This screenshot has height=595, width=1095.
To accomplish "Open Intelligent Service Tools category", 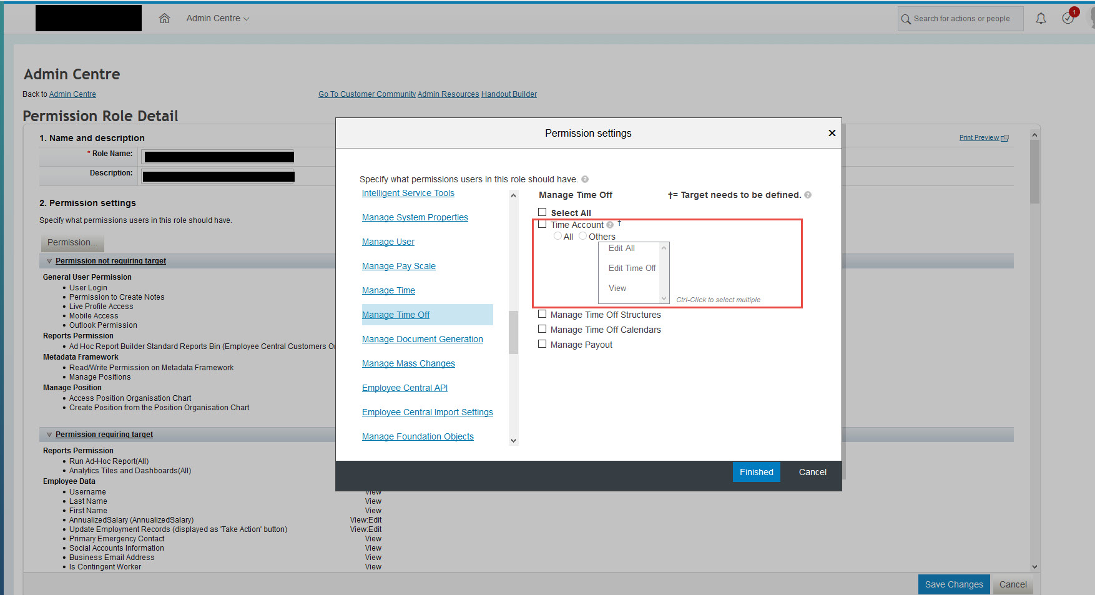I will [408, 193].
